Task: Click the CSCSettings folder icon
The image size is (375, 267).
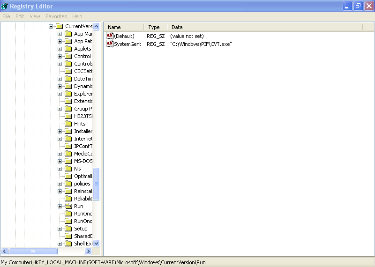Action: 68,71
